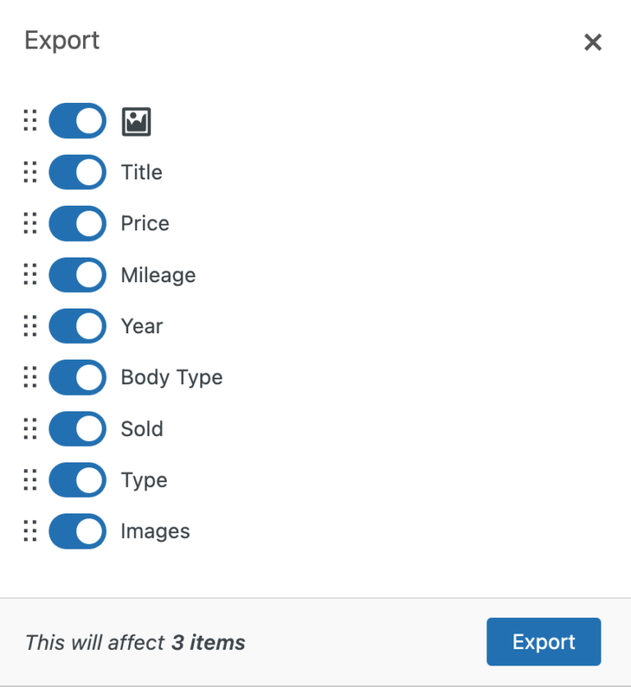The image size is (631, 687).
Task: Turn off the Images toggle
Action: (77, 531)
